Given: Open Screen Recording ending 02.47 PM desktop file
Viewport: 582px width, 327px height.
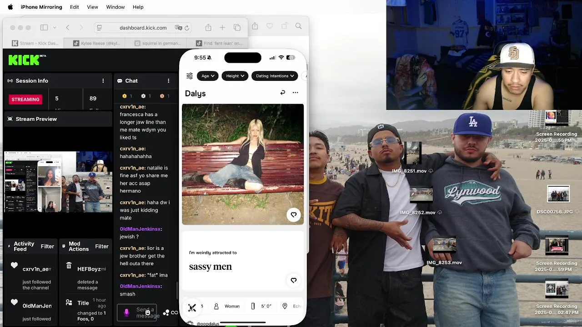Looking at the screenshot, I should pos(557,297).
